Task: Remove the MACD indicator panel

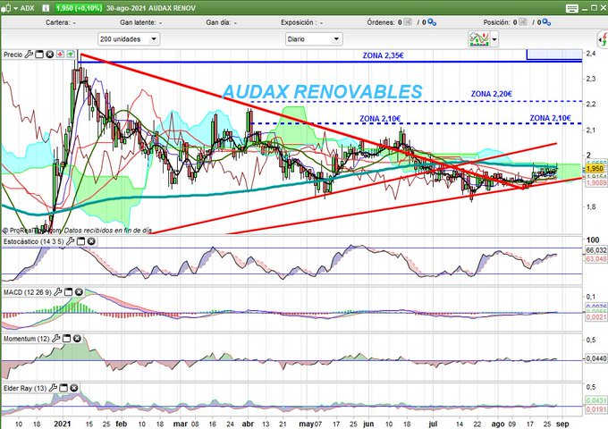Action: (x=79, y=292)
